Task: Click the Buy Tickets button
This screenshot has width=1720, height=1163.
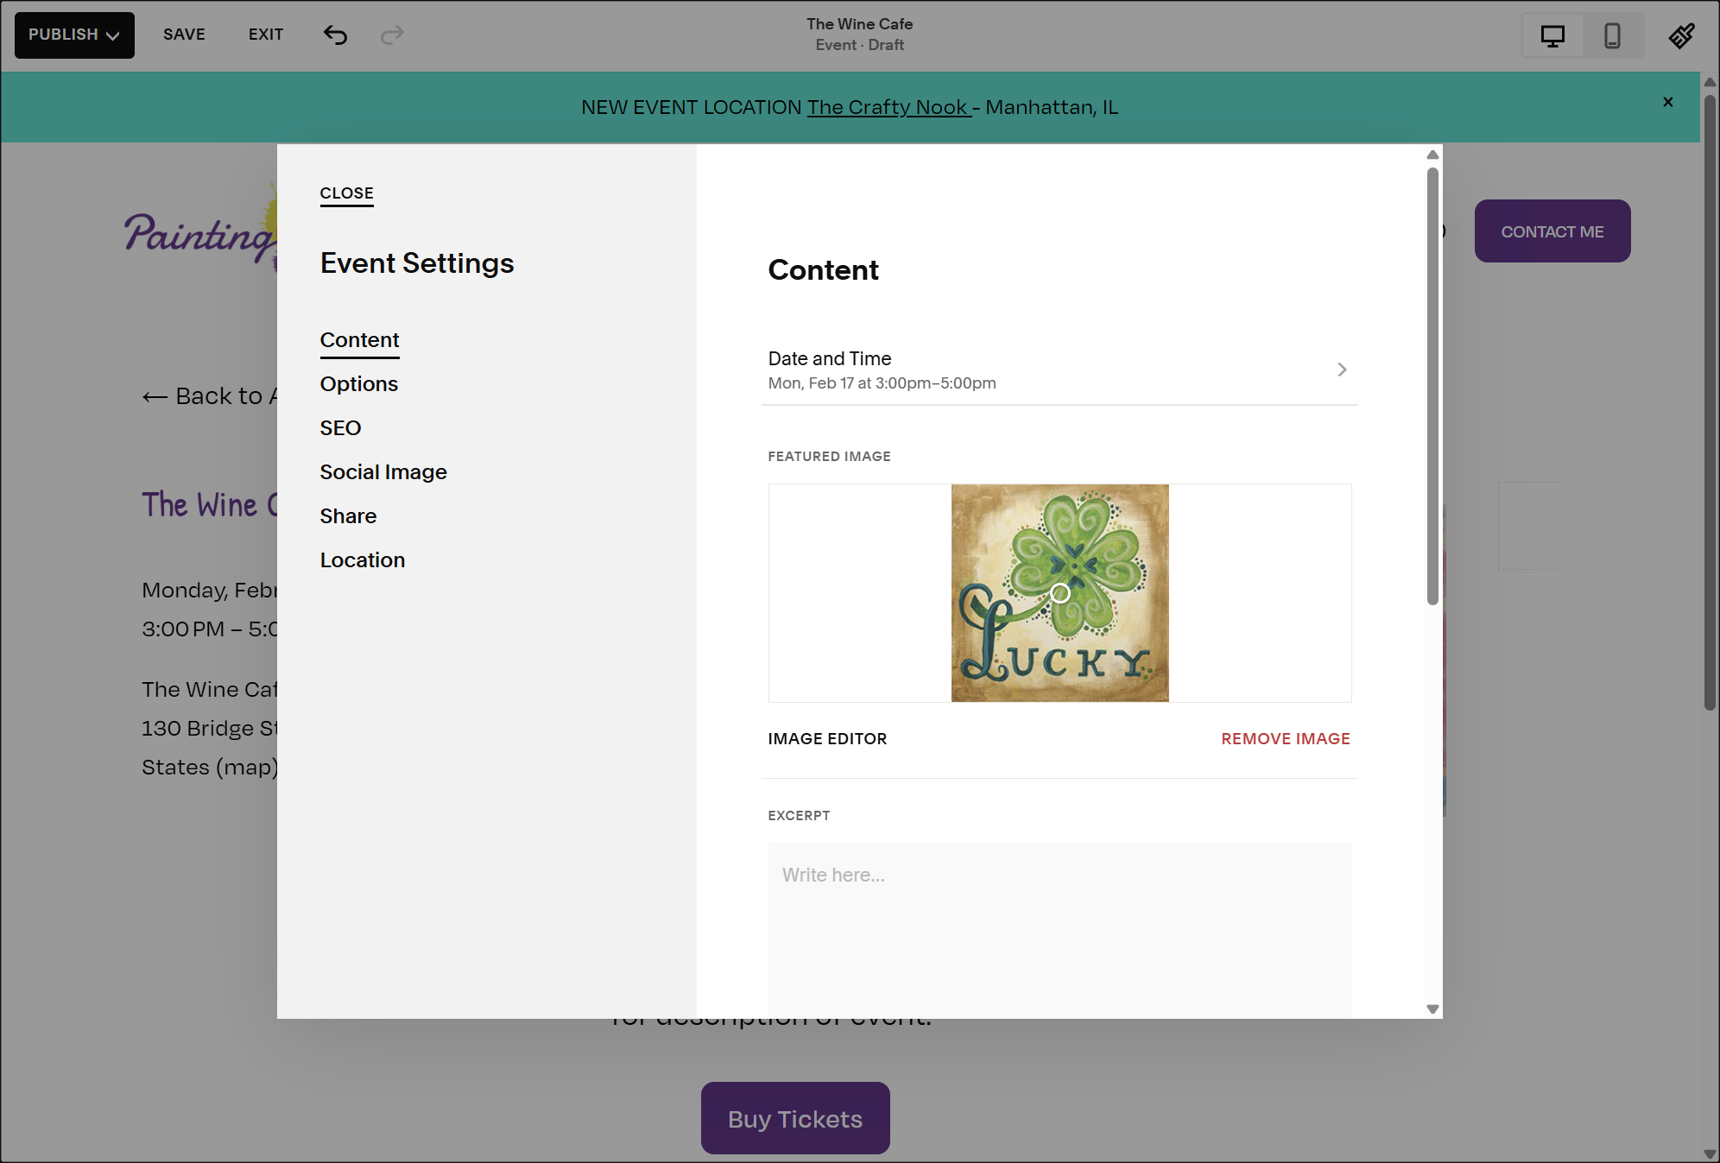Action: click(x=795, y=1118)
